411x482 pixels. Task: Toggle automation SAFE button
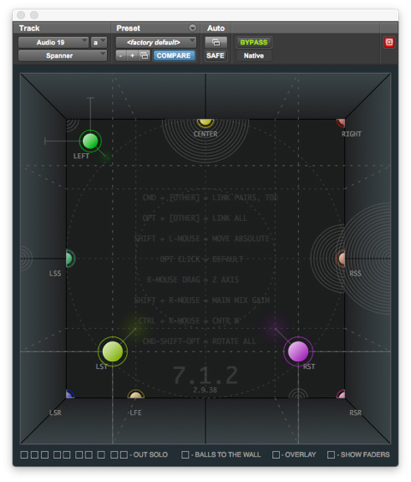click(216, 56)
